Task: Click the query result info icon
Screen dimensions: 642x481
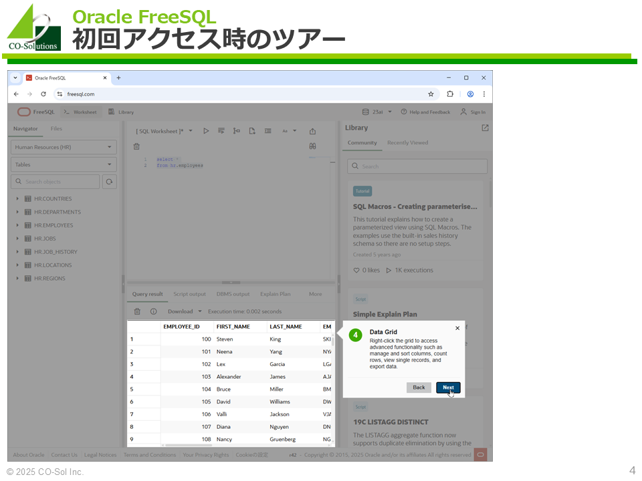Action: tap(153, 311)
